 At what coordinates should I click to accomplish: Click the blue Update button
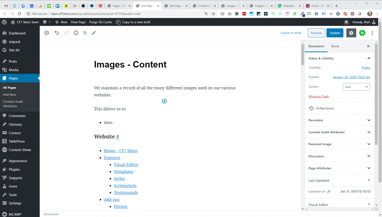pos(335,33)
